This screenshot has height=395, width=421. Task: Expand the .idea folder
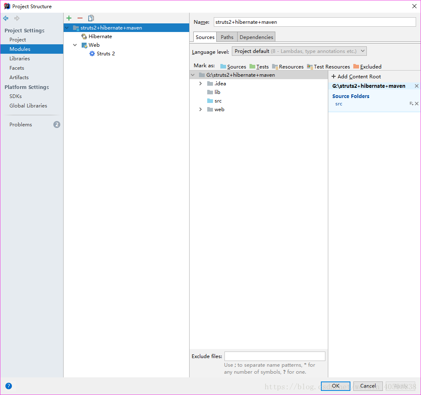pos(200,83)
